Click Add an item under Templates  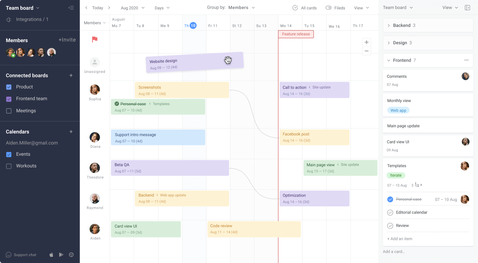pyautogui.click(x=400, y=238)
